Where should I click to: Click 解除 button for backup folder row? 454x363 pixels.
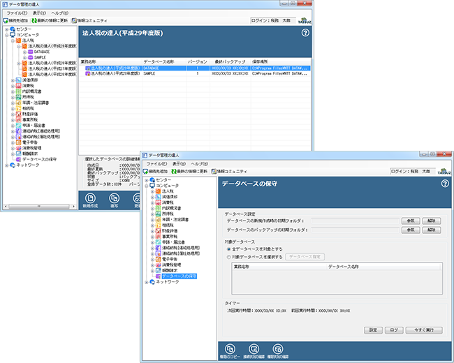click(x=432, y=230)
